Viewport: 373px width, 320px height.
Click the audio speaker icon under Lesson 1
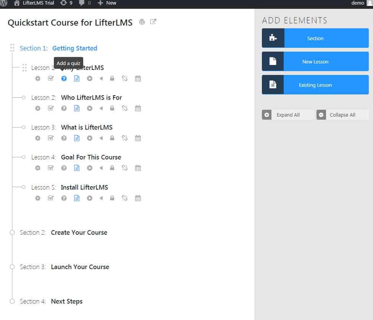[x=101, y=78]
